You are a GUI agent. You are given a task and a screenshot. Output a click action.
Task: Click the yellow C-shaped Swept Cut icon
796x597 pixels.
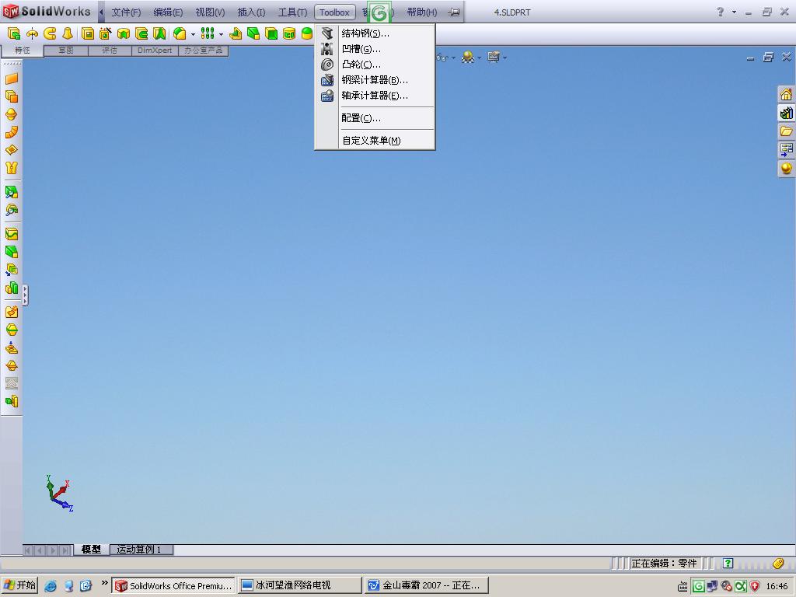point(50,34)
